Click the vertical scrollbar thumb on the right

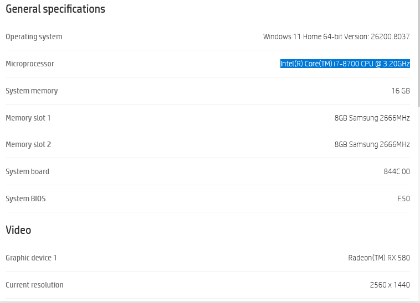[419, 54]
